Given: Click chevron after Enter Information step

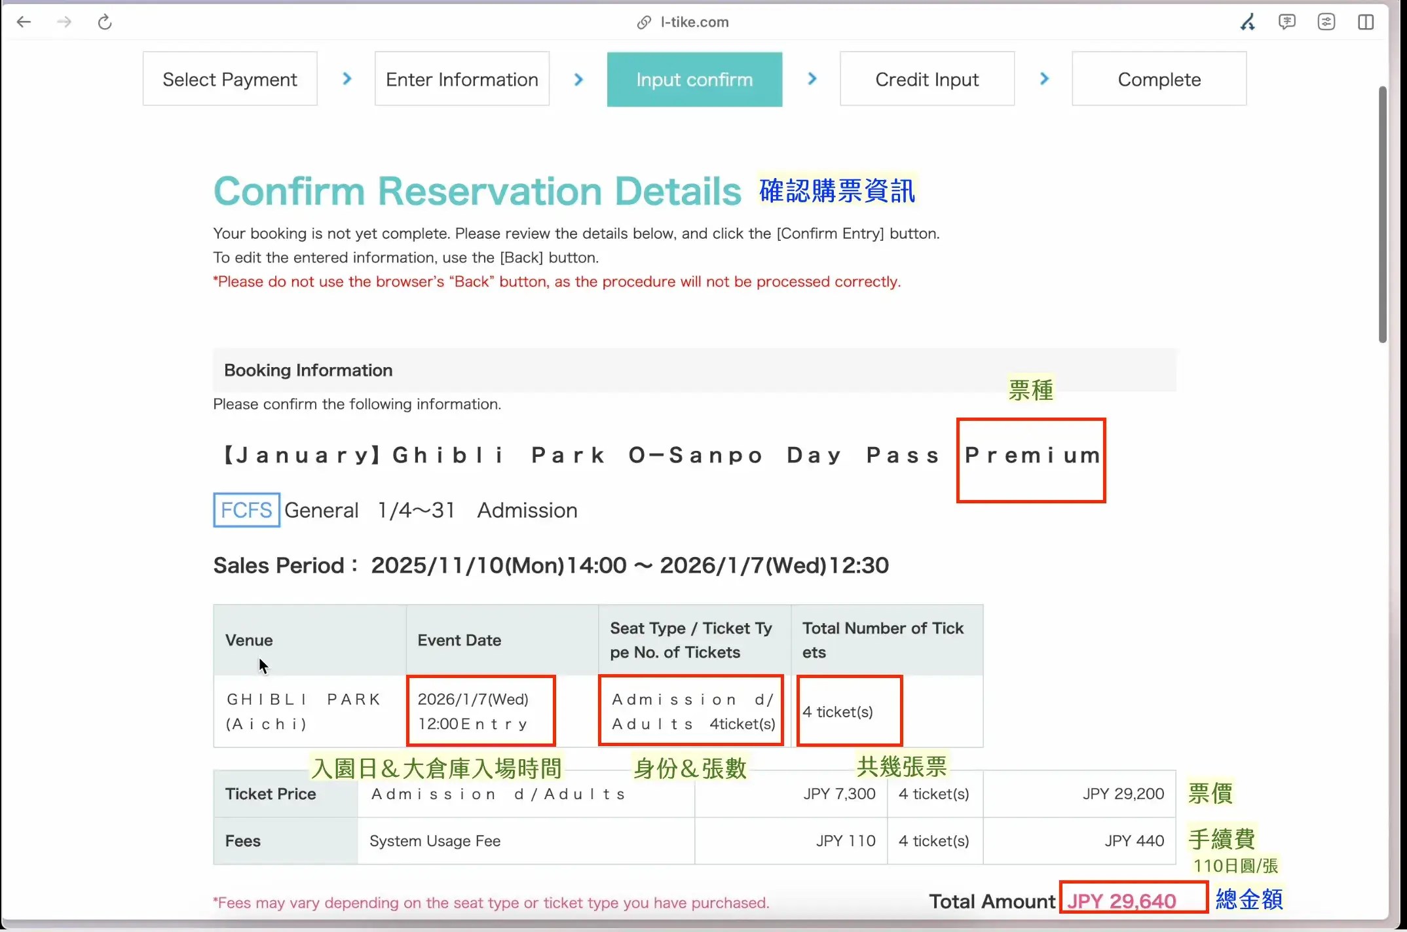Looking at the screenshot, I should [x=578, y=79].
